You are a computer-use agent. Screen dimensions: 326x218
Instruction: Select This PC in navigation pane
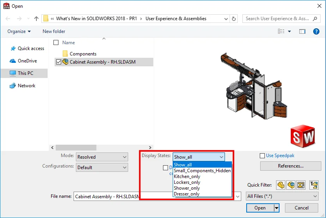[x=25, y=73]
